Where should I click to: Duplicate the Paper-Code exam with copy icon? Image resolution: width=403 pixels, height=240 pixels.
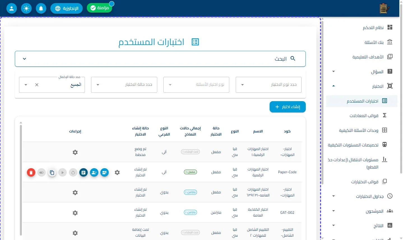[52, 172]
